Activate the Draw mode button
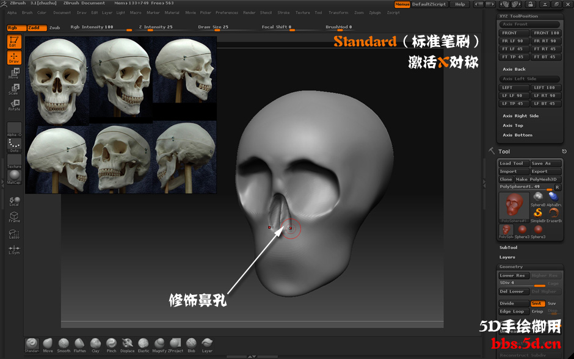 [x=14, y=57]
